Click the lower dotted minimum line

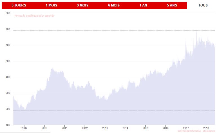(x=113, y=111)
